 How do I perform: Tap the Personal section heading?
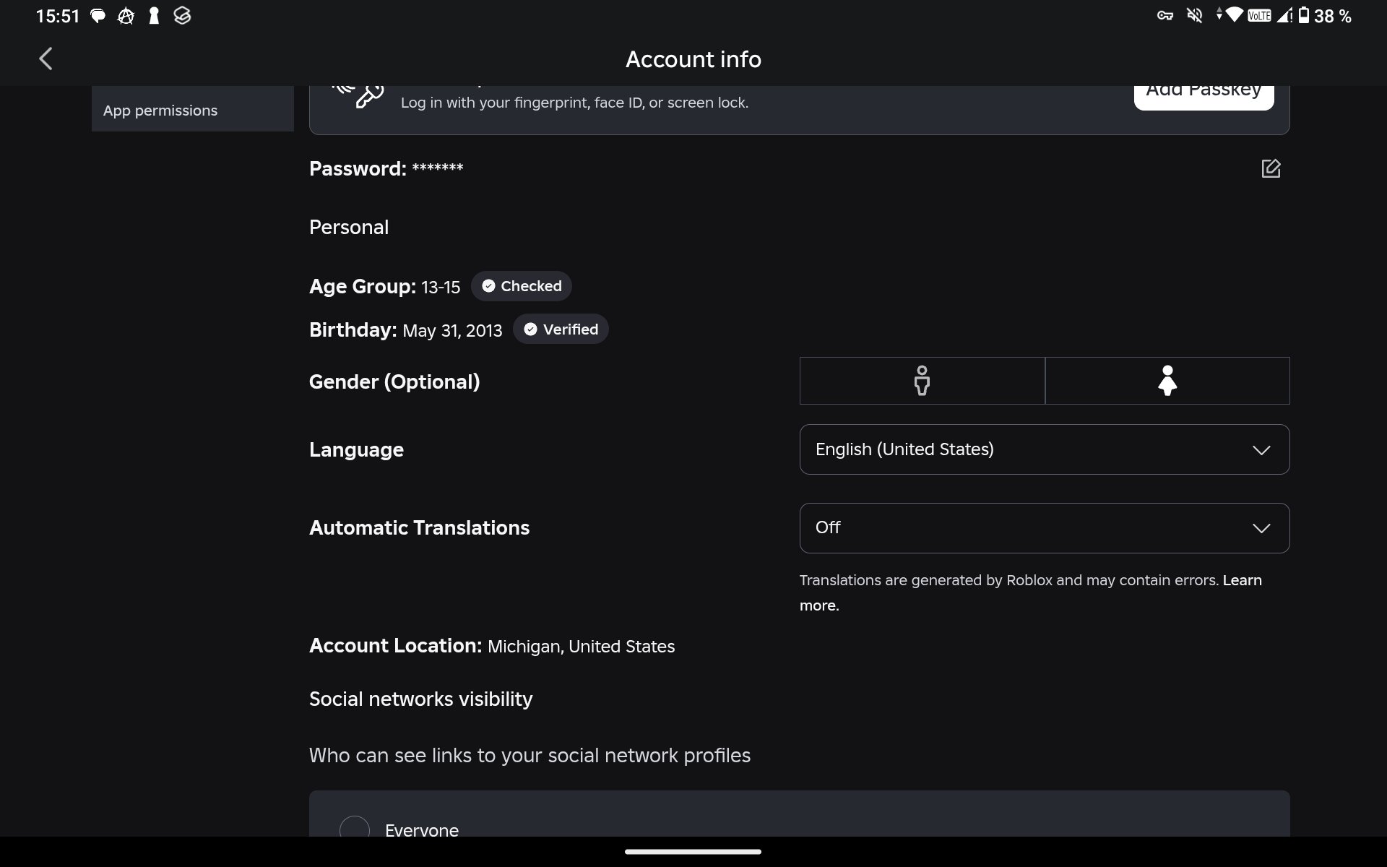(349, 228)
